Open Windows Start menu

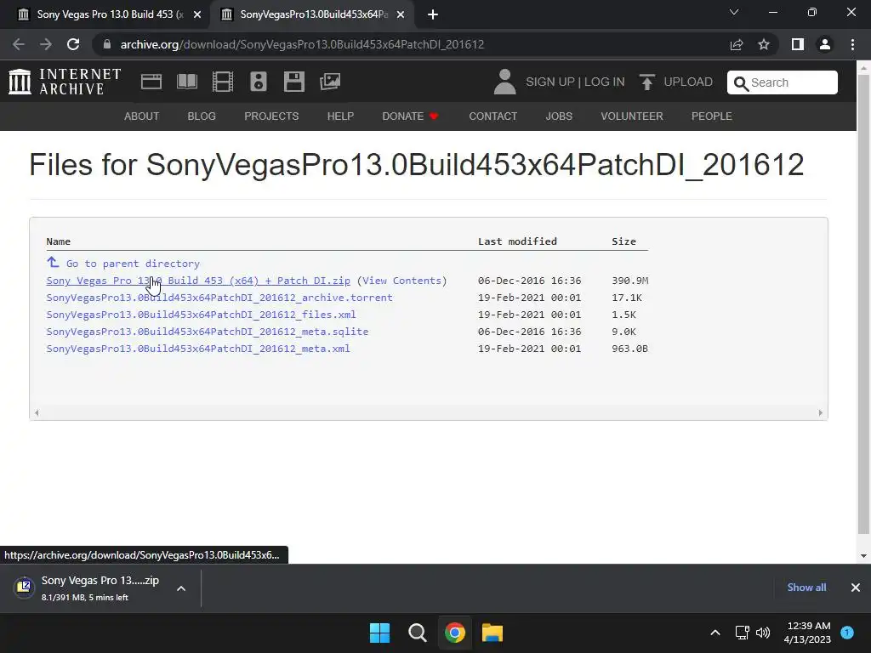[380, 633]
